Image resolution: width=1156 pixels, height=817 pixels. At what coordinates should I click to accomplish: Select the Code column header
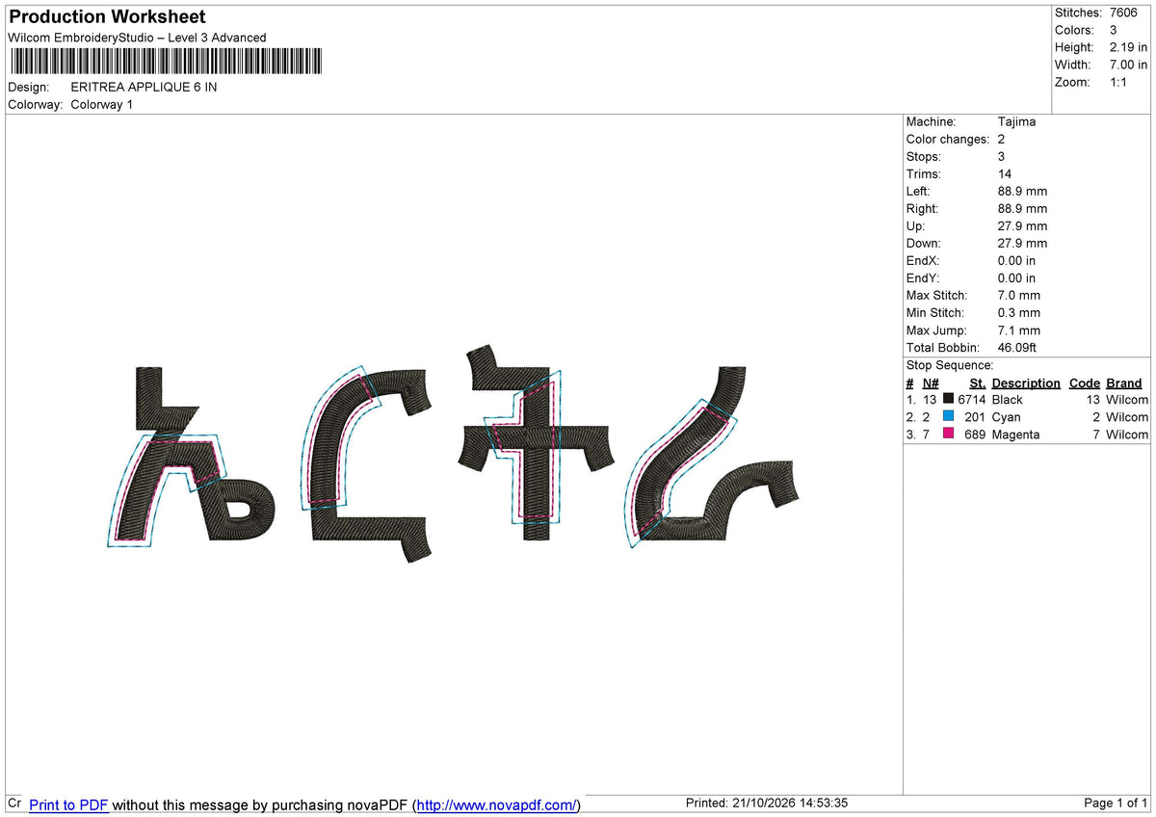point(1085,382)
